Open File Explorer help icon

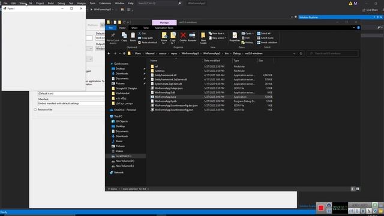pyautogui.click(x=358, y=28)
